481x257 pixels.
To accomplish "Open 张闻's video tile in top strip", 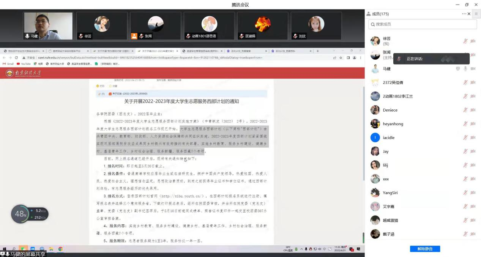I will coord(155,26).
